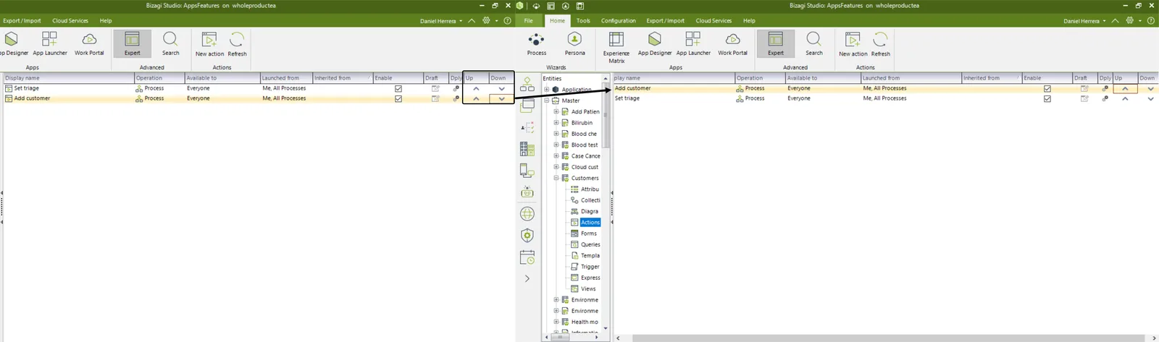Refresh the actions list in right window
The width and height of the screenshot is (1159, 342).
pyautogui.click(x=880, y=45)
